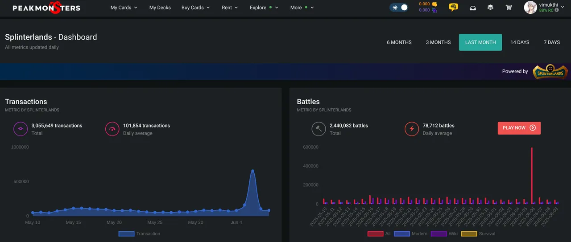Toggle the light/dark theme switch
571x242 pixels.
[x=399, y=8]
